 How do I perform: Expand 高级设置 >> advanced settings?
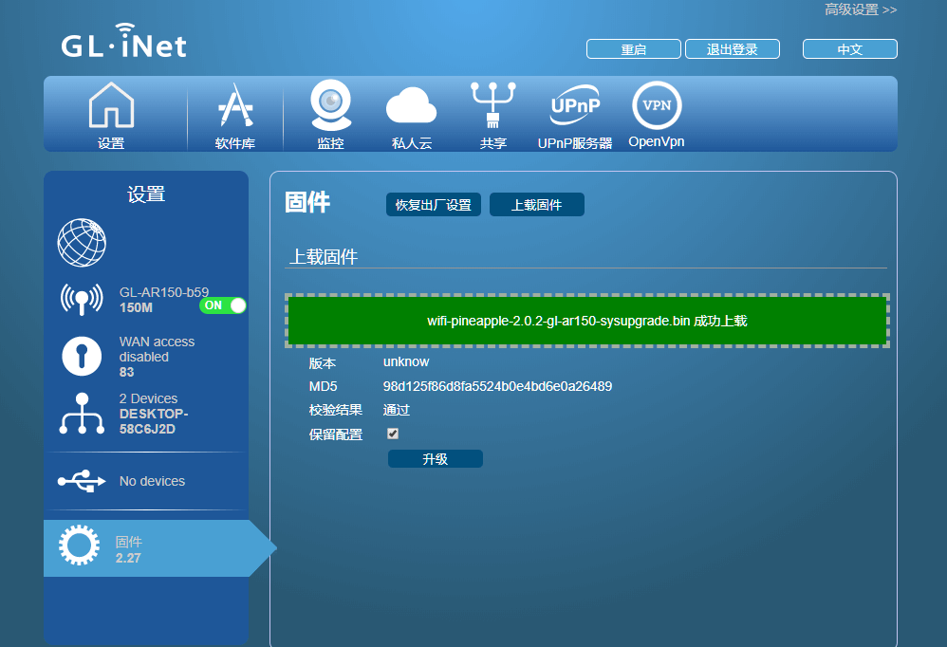[x=861, y=9]
